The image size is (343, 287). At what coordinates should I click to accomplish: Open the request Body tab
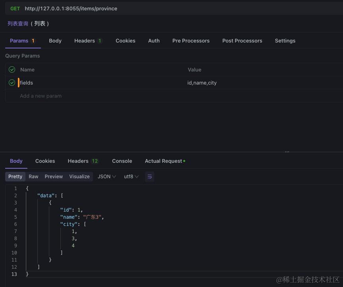(x=55, y=40)
